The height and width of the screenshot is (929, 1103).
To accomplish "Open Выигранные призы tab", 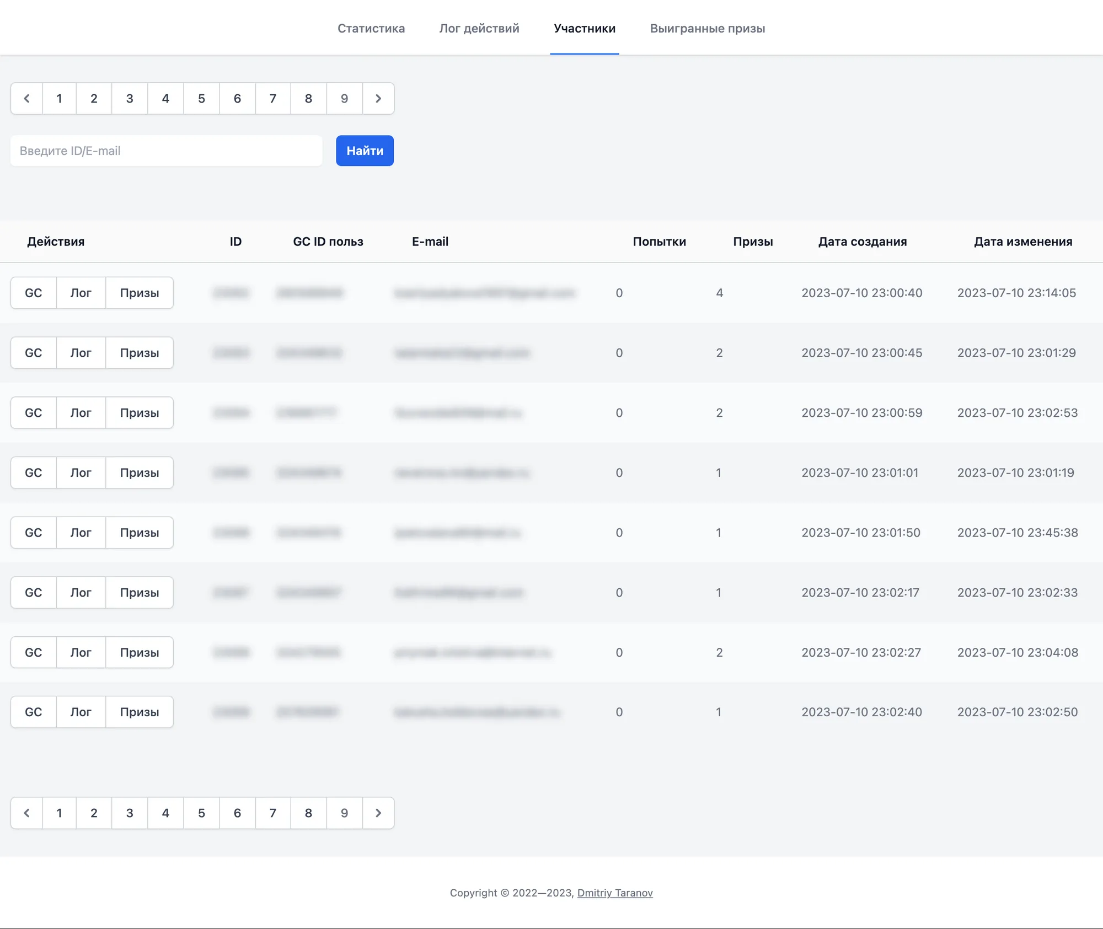I will pos(708,28).
